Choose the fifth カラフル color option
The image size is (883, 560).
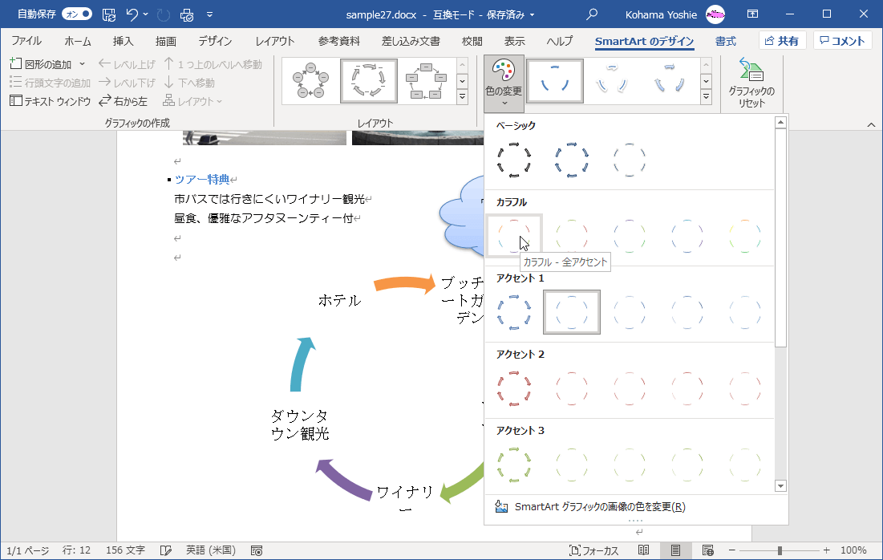tap(744, 236)
